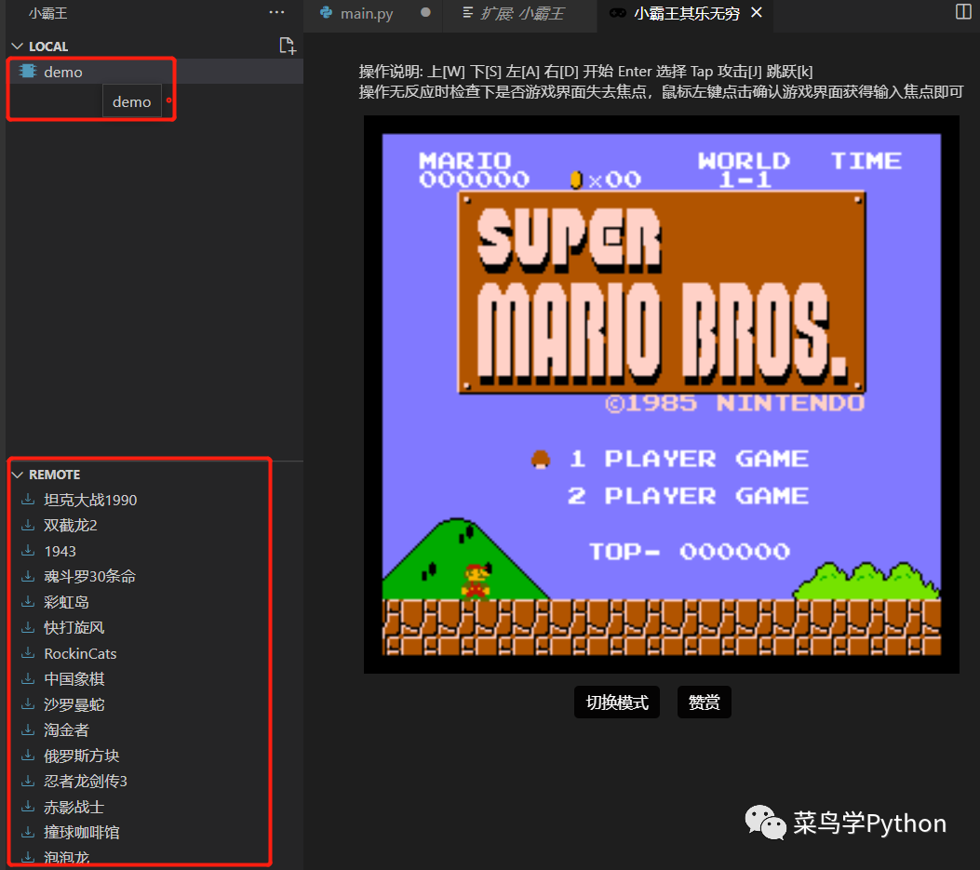Screen dimensions: 980x870
Task: Open the 扩展: 小霸王 tab
Action: [522, 13]
